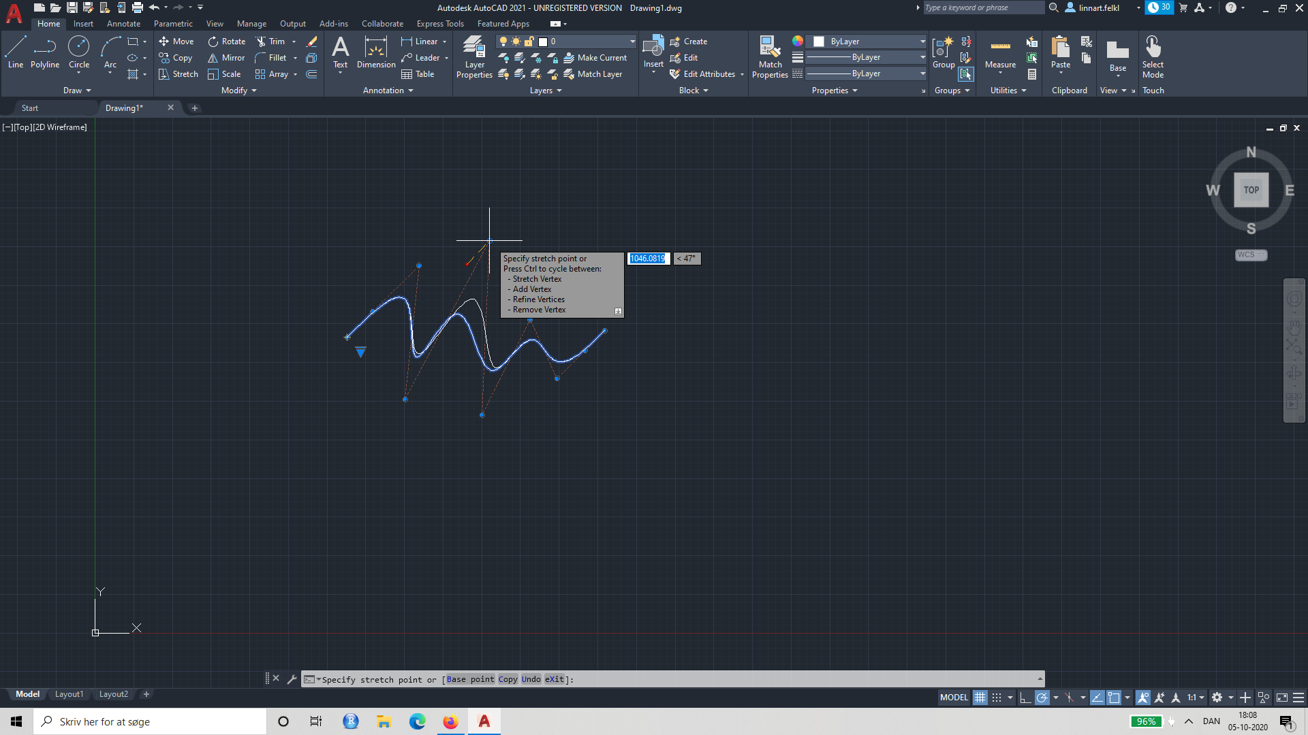Open the Measure utility
The width and height of the screenshot is (1308, 735).
pyautogui.click(x=1000, y=53)
